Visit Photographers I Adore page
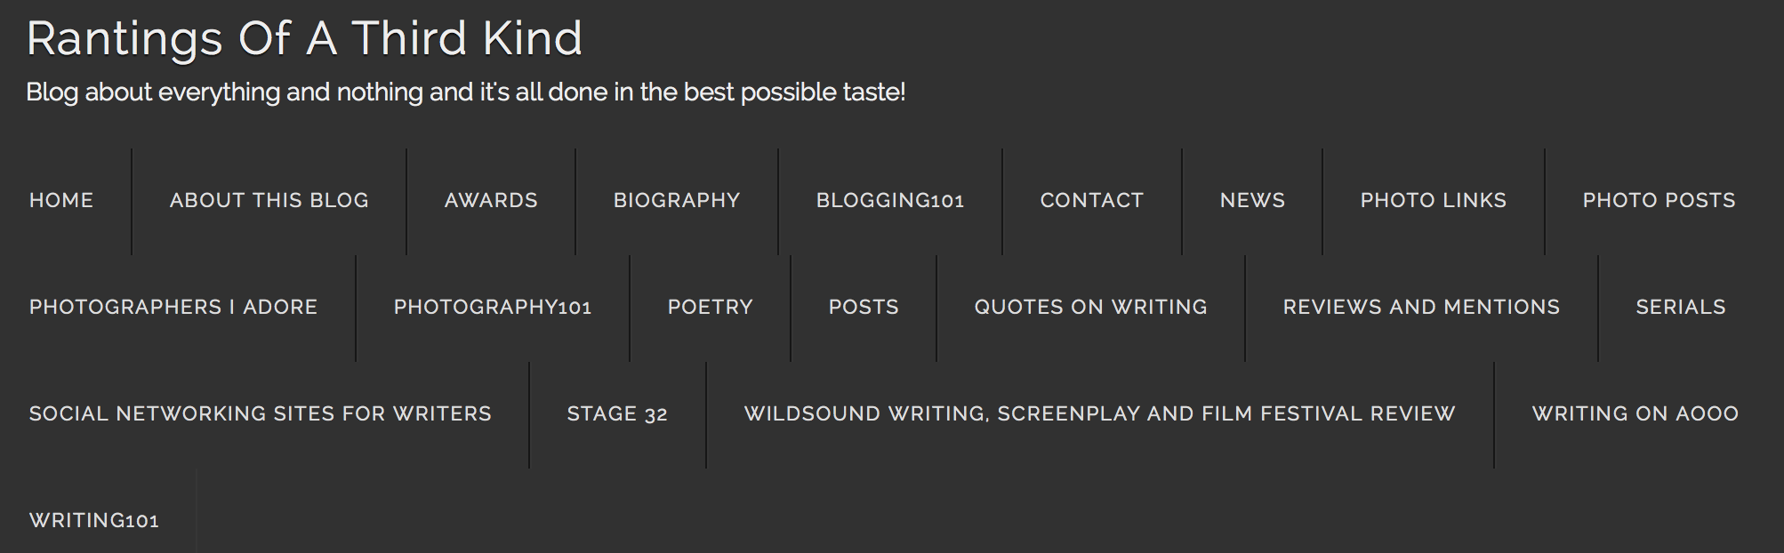 click(173, 308)
